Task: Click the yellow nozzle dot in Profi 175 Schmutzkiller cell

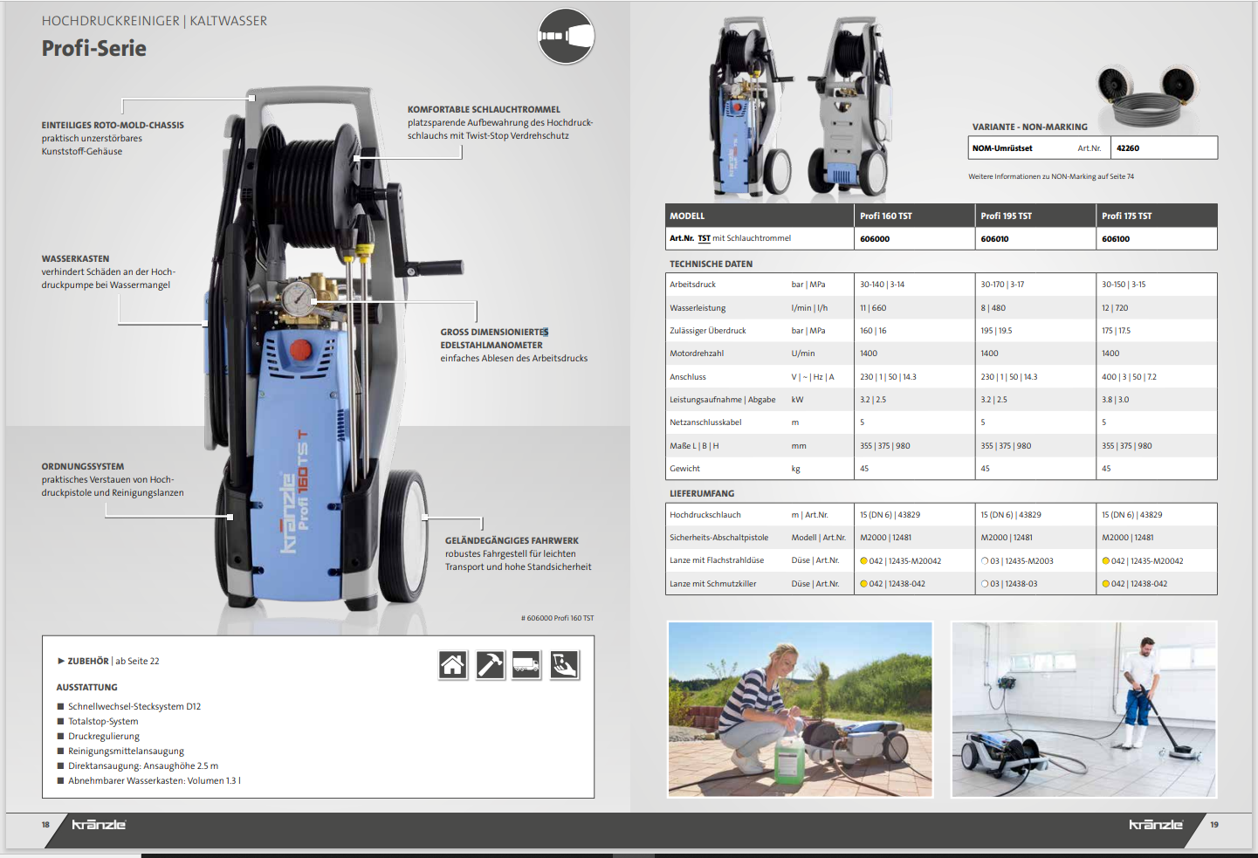Action: pos(1106,584)
